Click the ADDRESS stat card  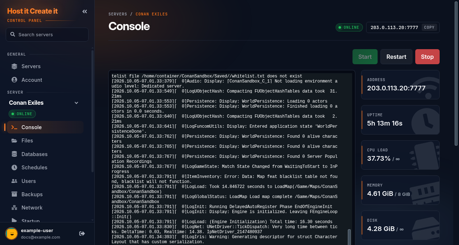coord(400,85)
